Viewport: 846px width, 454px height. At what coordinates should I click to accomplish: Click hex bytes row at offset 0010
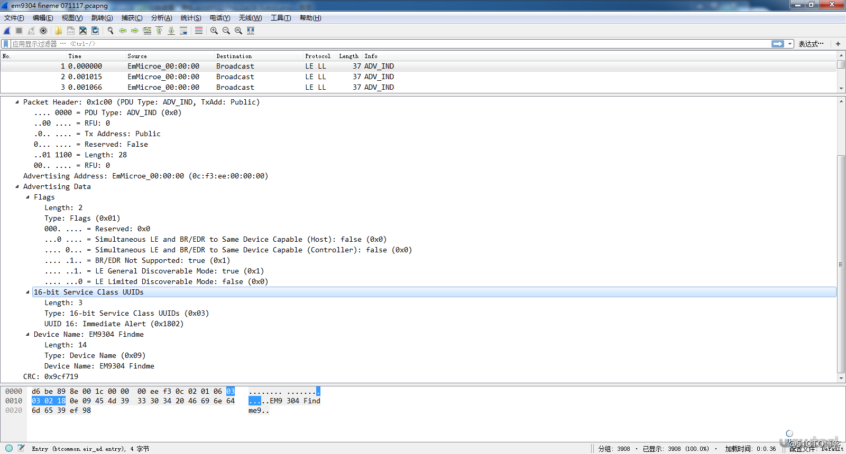pos(133,401)
